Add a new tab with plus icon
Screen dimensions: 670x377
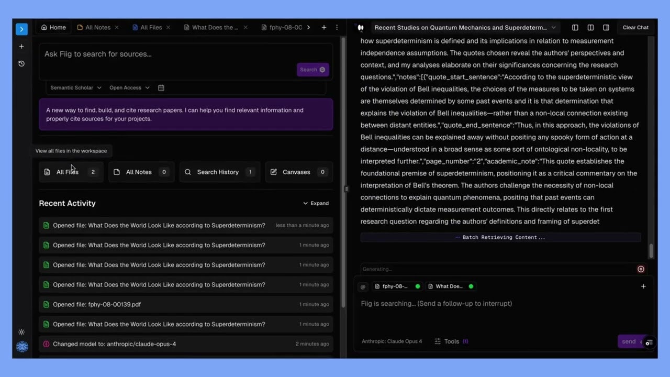[324, 27]
